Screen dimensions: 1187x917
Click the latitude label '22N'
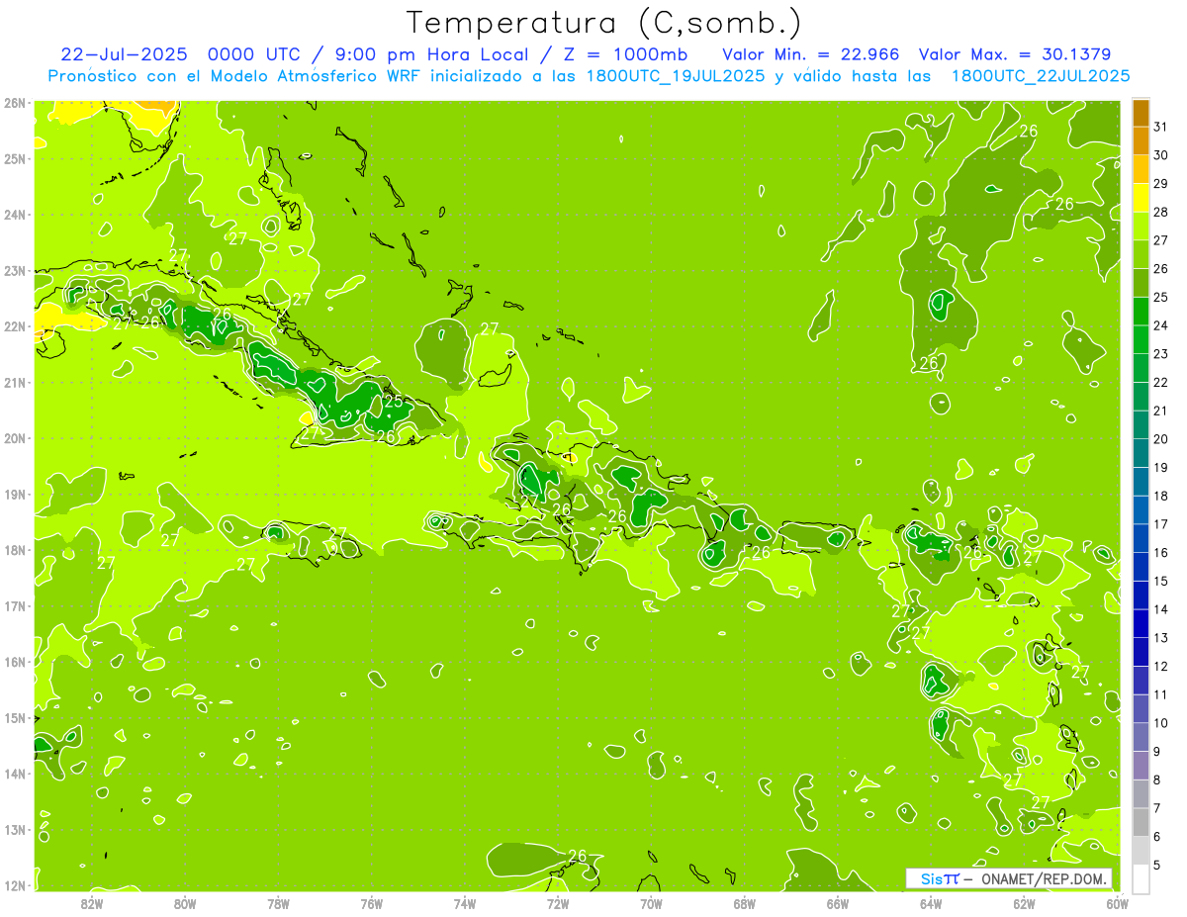coord(15,325)
